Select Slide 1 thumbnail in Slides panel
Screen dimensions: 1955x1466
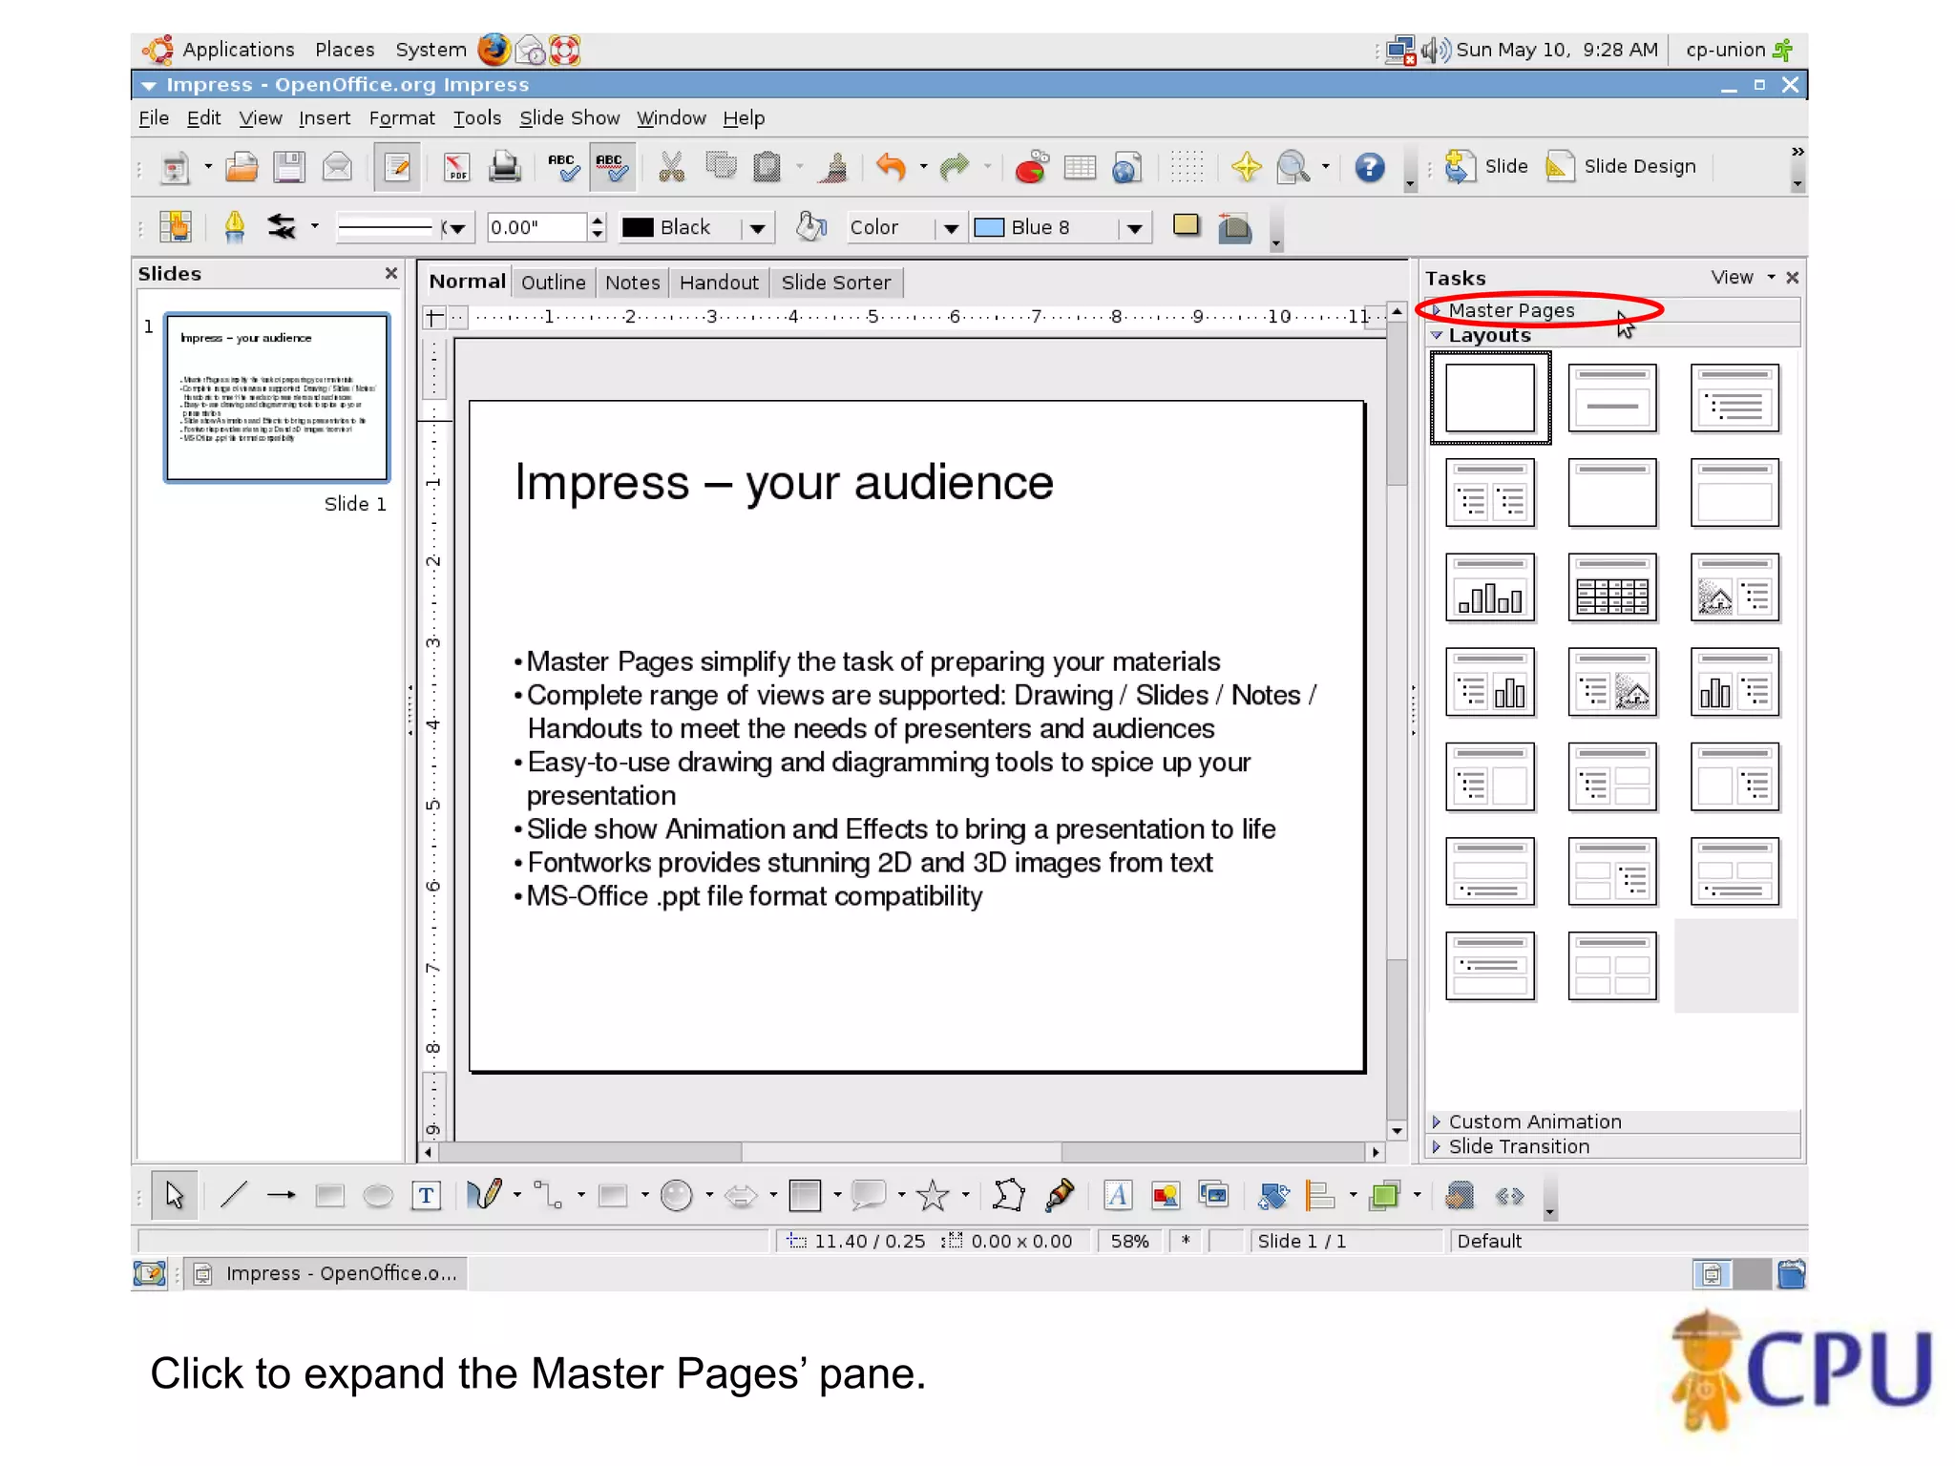tap(277, 397)
